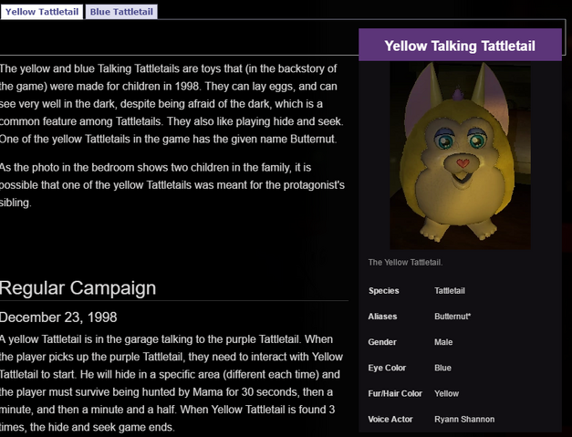Click the paragraph starting 'A yellow Tattletail is in the garage'
This screenshot has height=437, width=572.
coord(172,383)
